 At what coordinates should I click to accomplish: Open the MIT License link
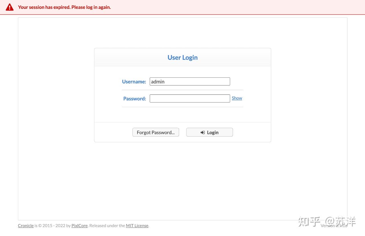137,225
